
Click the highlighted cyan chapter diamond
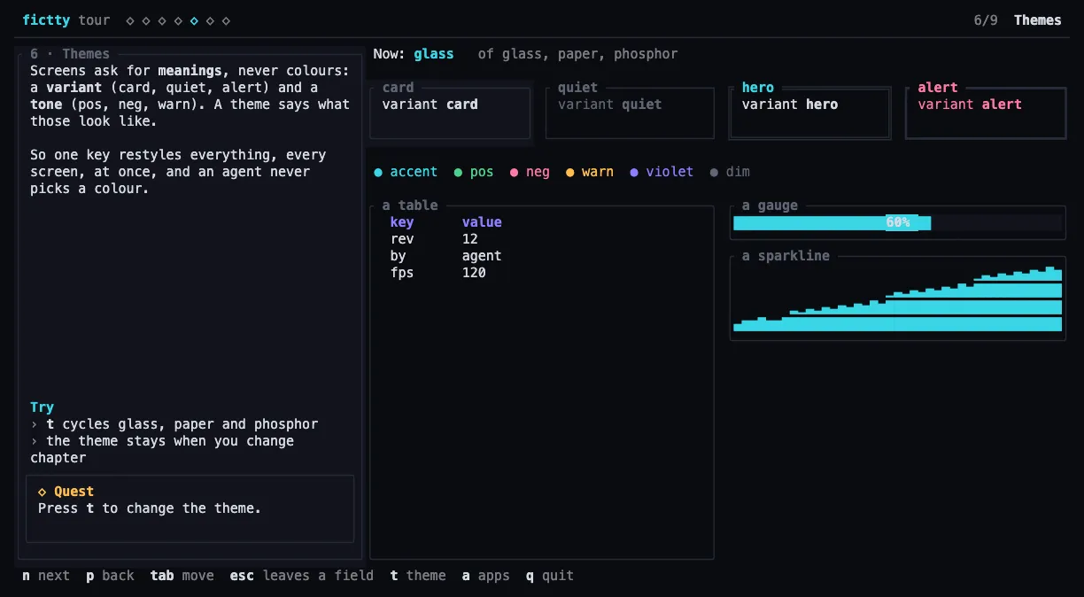[194, 20]
